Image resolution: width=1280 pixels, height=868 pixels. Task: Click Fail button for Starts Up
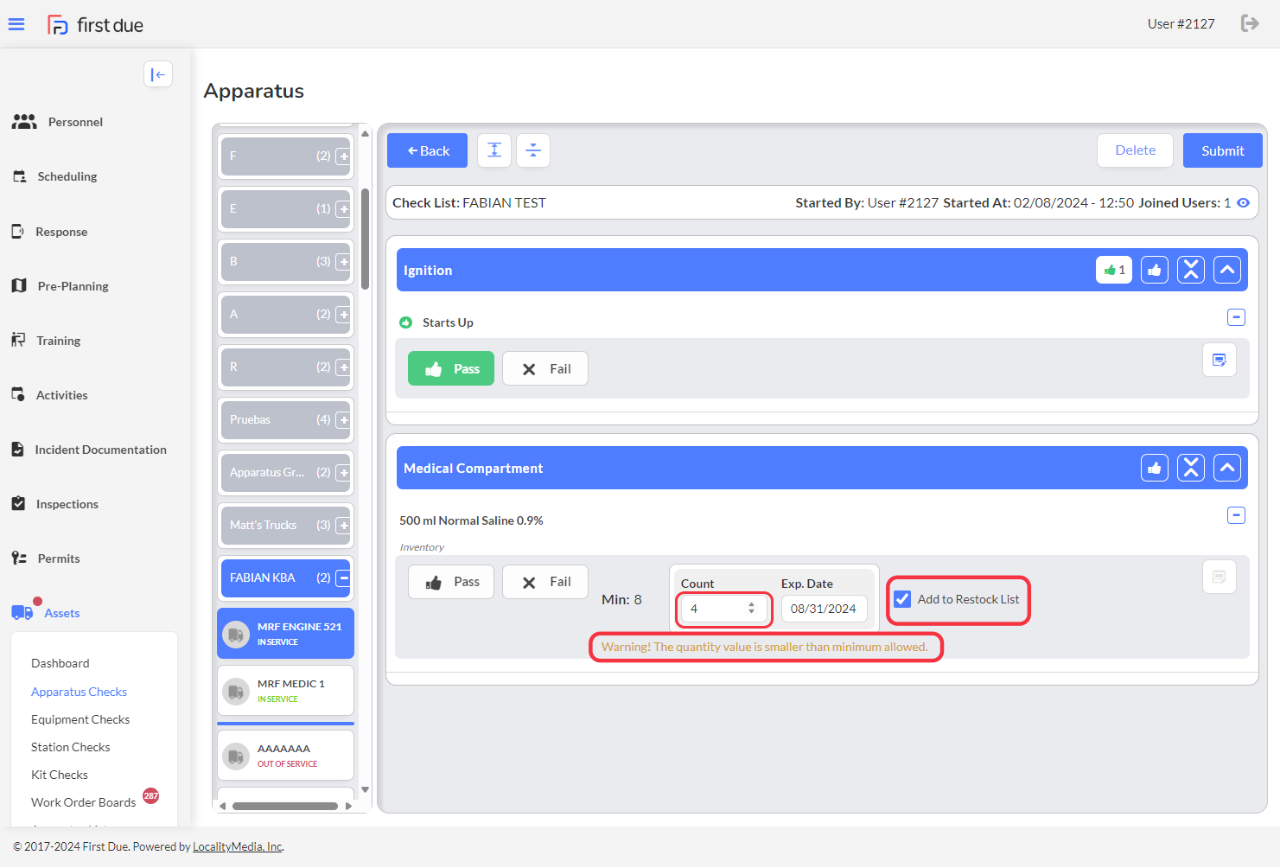[545, 368]
